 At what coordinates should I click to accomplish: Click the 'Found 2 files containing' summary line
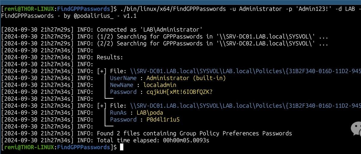(194, 134)
